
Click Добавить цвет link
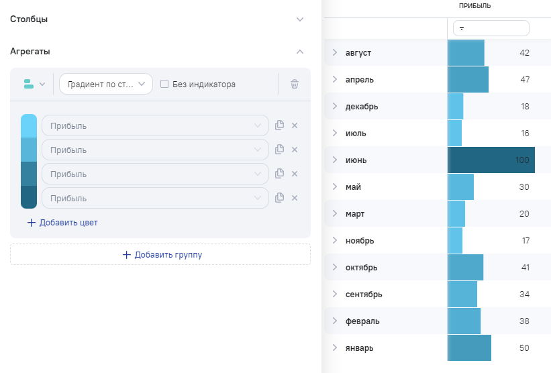[62, 223]
